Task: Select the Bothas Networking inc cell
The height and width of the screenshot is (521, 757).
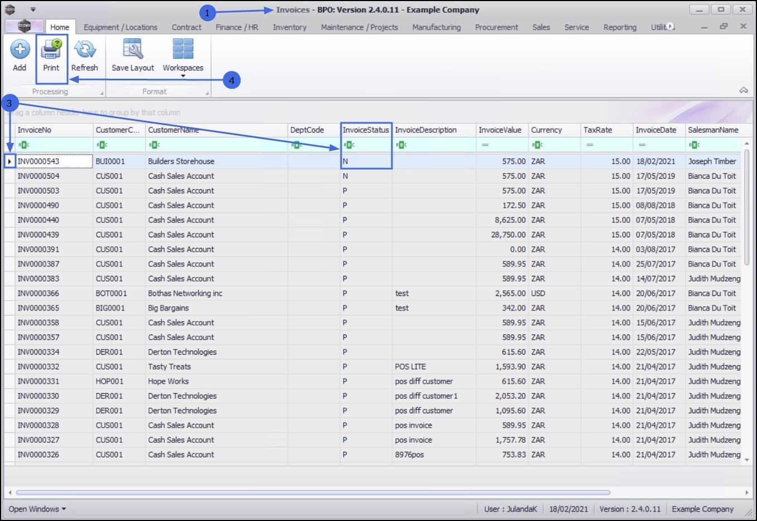Action: pos(217,293)
